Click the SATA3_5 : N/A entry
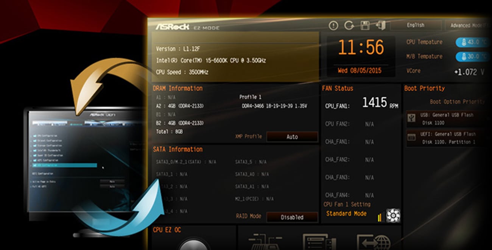The width and height of the screenshot is (492, 250). tap(251, 162)
